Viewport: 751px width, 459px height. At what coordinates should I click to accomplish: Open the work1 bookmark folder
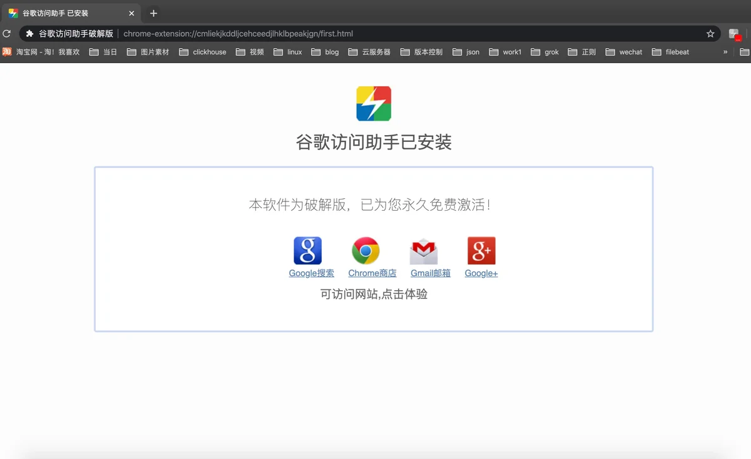point(506,52)
